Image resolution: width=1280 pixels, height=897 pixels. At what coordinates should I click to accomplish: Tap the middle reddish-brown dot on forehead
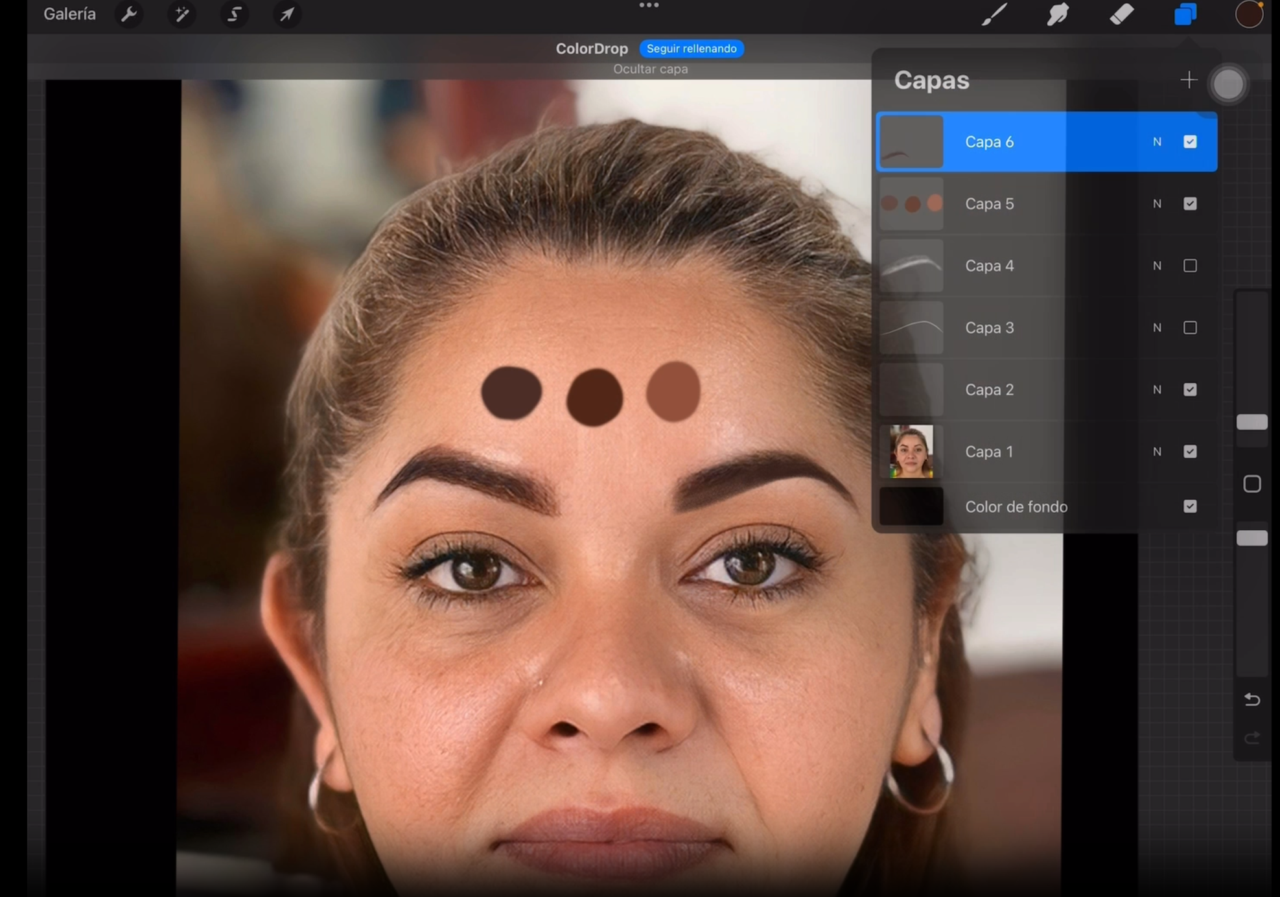pyautogui.click(x=594, y=397)
